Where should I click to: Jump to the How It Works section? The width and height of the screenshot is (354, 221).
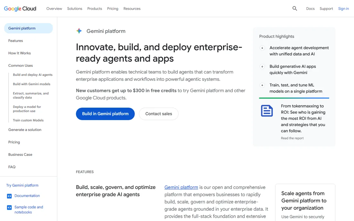[19, 53]
